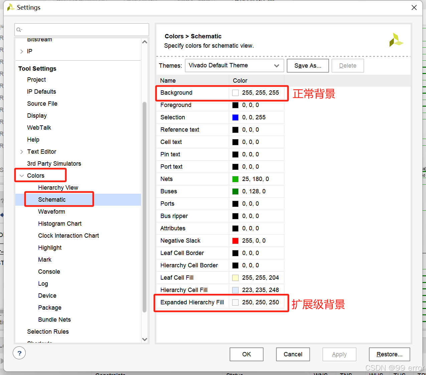The image size is (426, 375).
Task: Click the Bus ripper color swatch
Action: click(x=236, y=216)
